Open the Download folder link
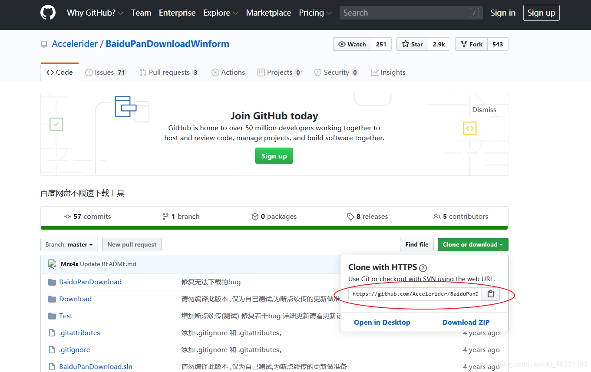 76,299
